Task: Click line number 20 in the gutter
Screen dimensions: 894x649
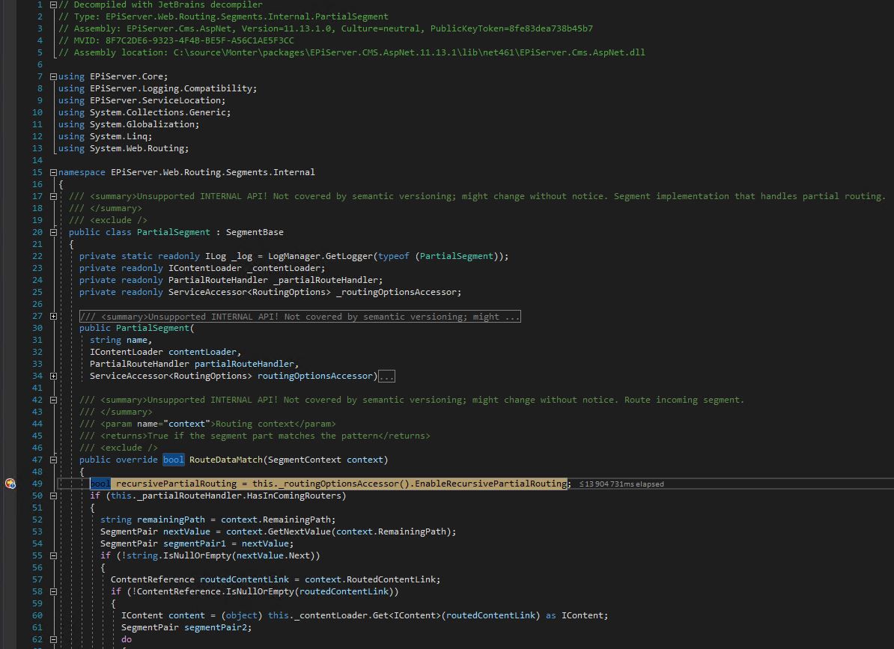Action: coord(37,232)
